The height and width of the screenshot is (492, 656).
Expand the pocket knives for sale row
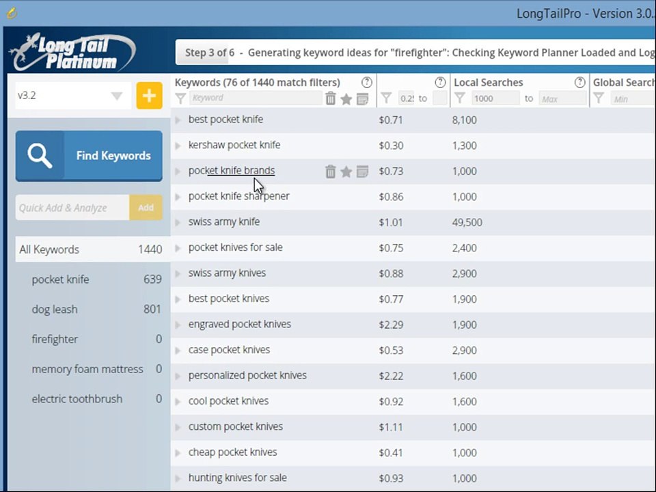click(x=178, y=248)
